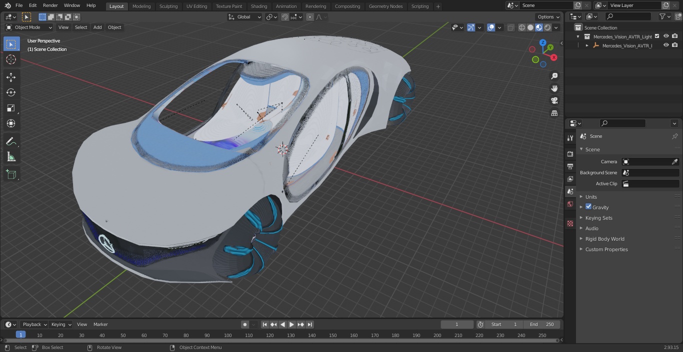
Task: Expand the Custom Properties panel
Action: (606, 249)
